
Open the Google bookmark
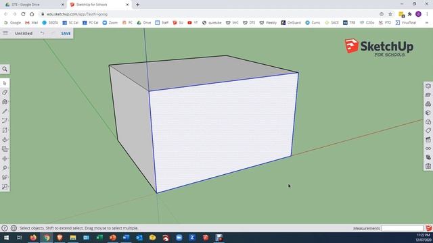[12, 22]
